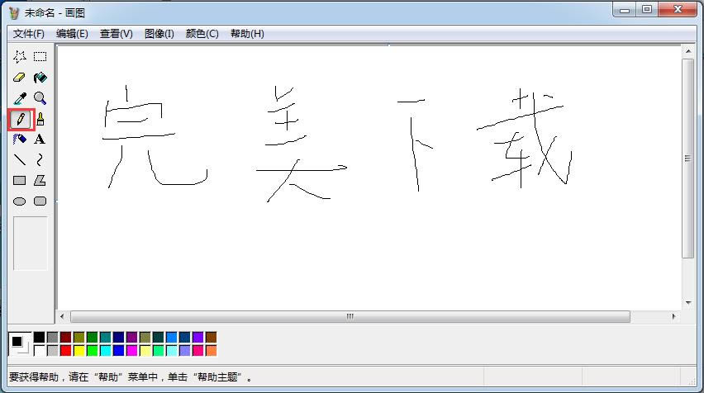Click the vertical scrollbar up arrow
The height and width of the screenshot is (393, 704).
(x=688, y=51)
